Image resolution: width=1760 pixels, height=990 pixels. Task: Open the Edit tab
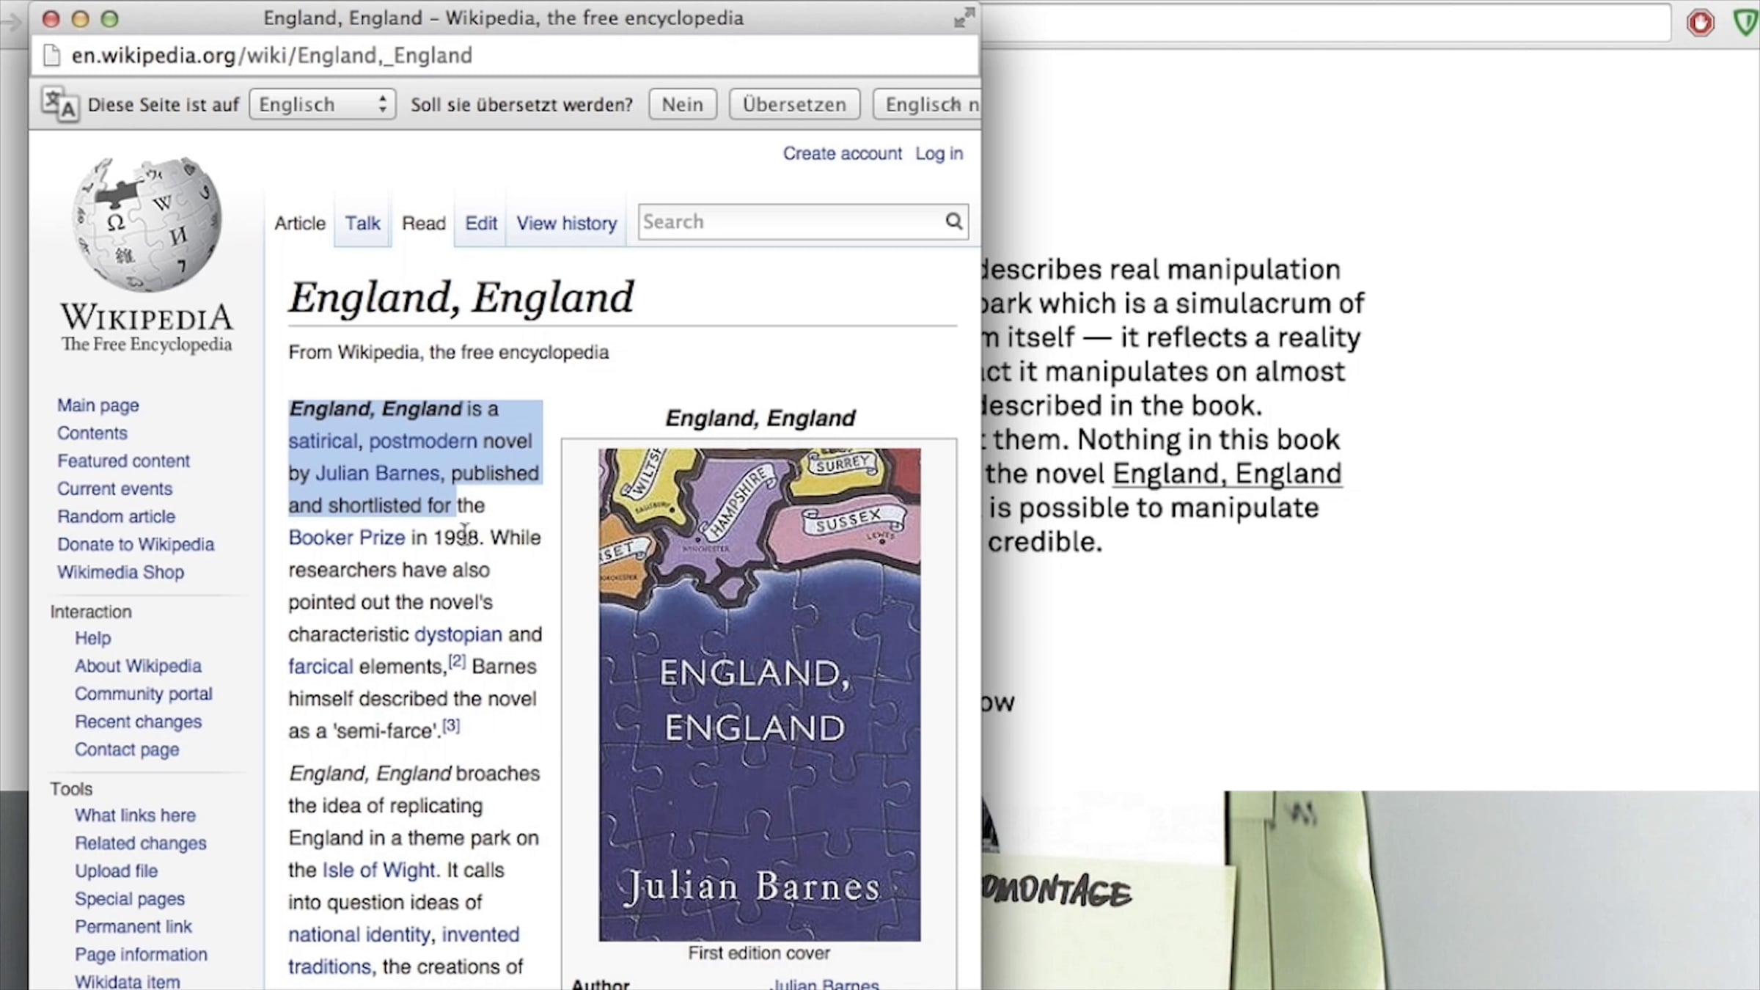pos(481,223)
